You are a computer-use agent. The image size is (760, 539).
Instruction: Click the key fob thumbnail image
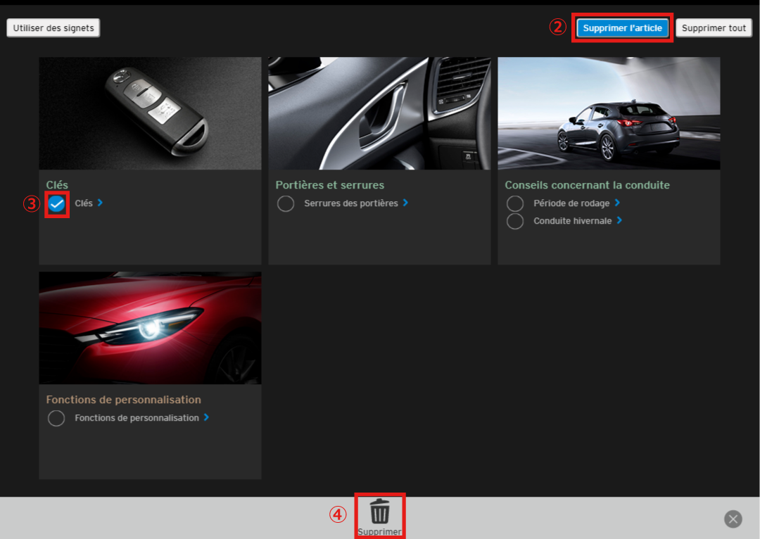[x=150, y=113]
